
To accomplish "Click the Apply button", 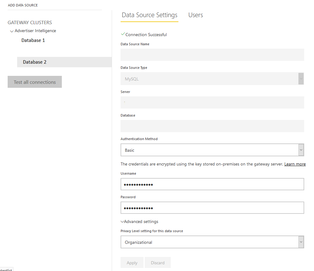I will [132, 263].
